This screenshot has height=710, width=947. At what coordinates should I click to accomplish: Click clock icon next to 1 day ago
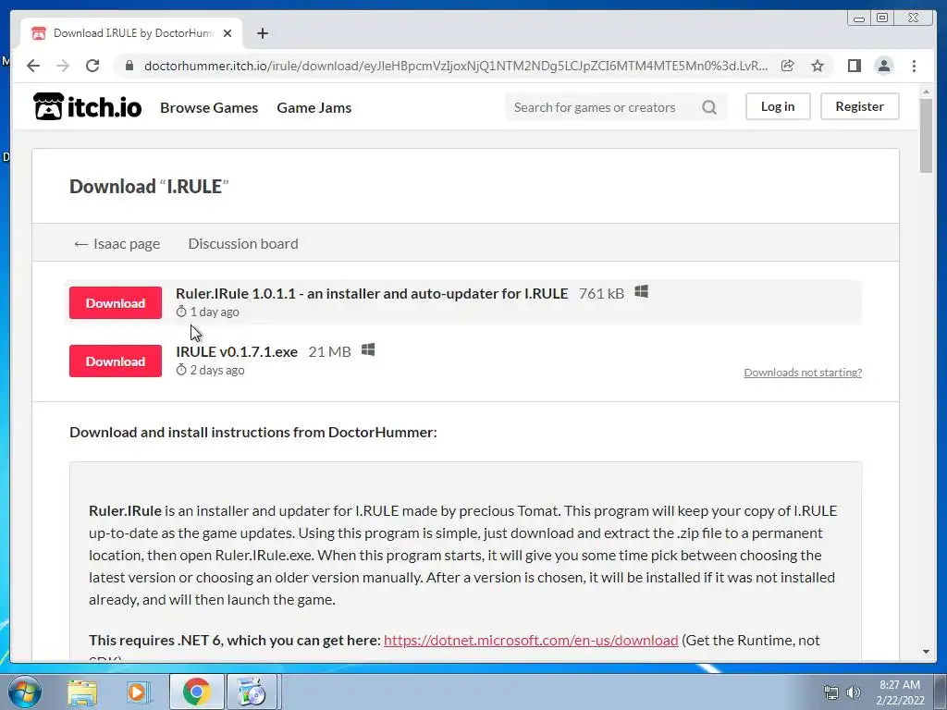tap(181, 312)
